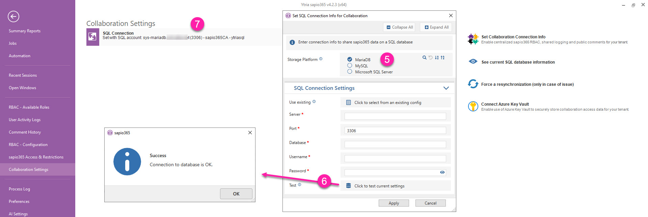Click Connect Azure Key Vault link

505,104
